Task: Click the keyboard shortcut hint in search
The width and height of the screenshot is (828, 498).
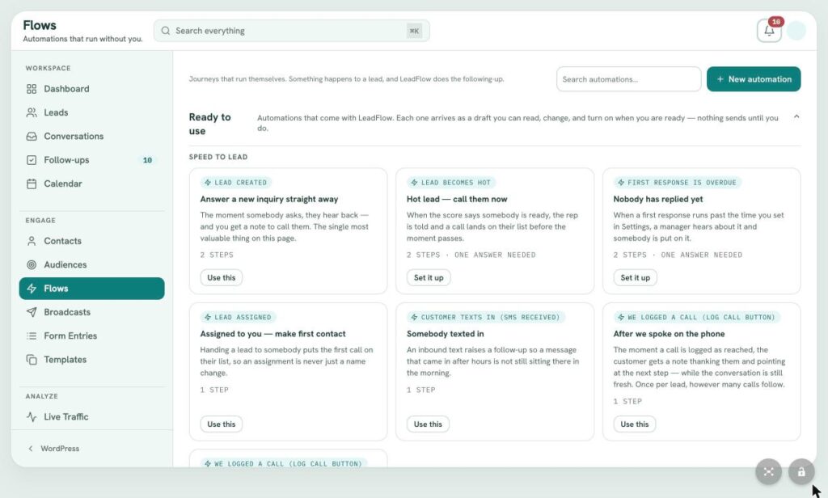Action: tap(415, 31)
